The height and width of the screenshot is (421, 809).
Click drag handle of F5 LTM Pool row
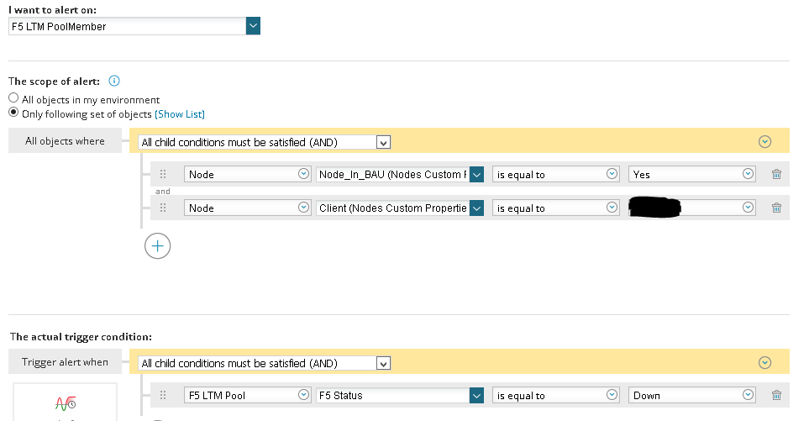point(163,395)
